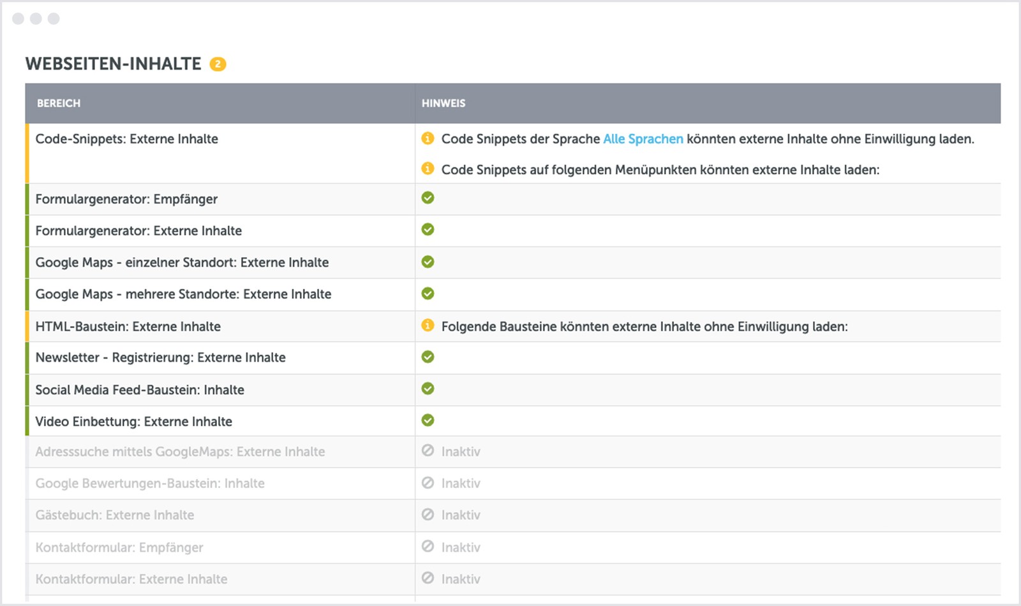Click green checkmark for Formulargenerator: Empfänger
The height and width of the screenshot is (606, 1021).
[428, 198]
